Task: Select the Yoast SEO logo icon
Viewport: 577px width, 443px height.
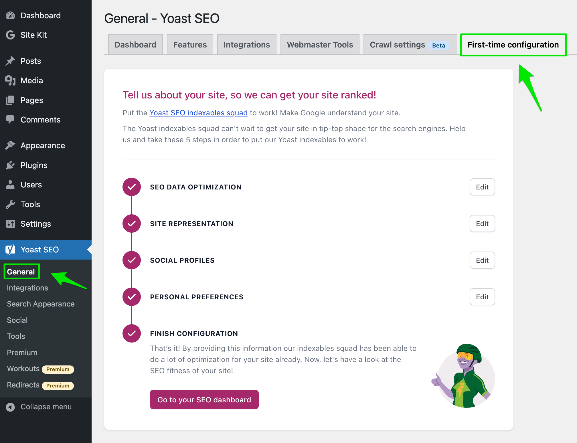Action: pyautogui.click(x=10, y=249)
